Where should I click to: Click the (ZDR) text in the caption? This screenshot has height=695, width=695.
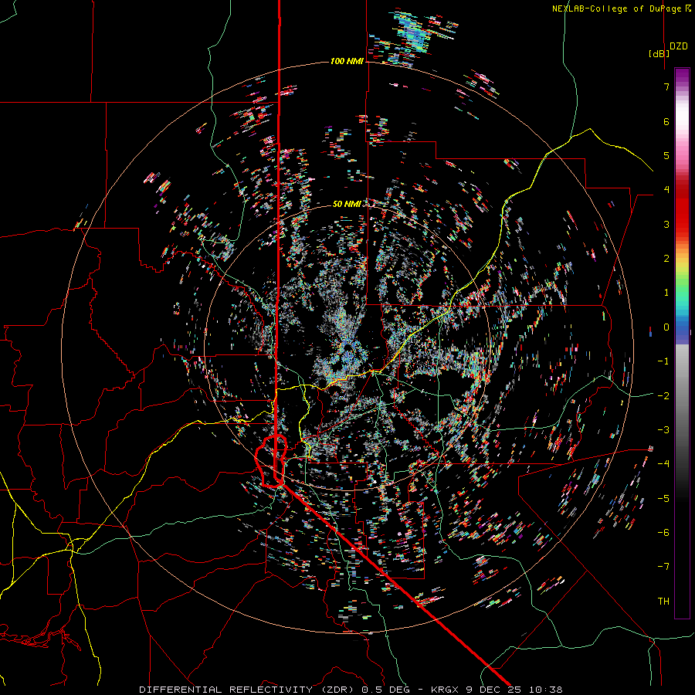coord(337,690)
